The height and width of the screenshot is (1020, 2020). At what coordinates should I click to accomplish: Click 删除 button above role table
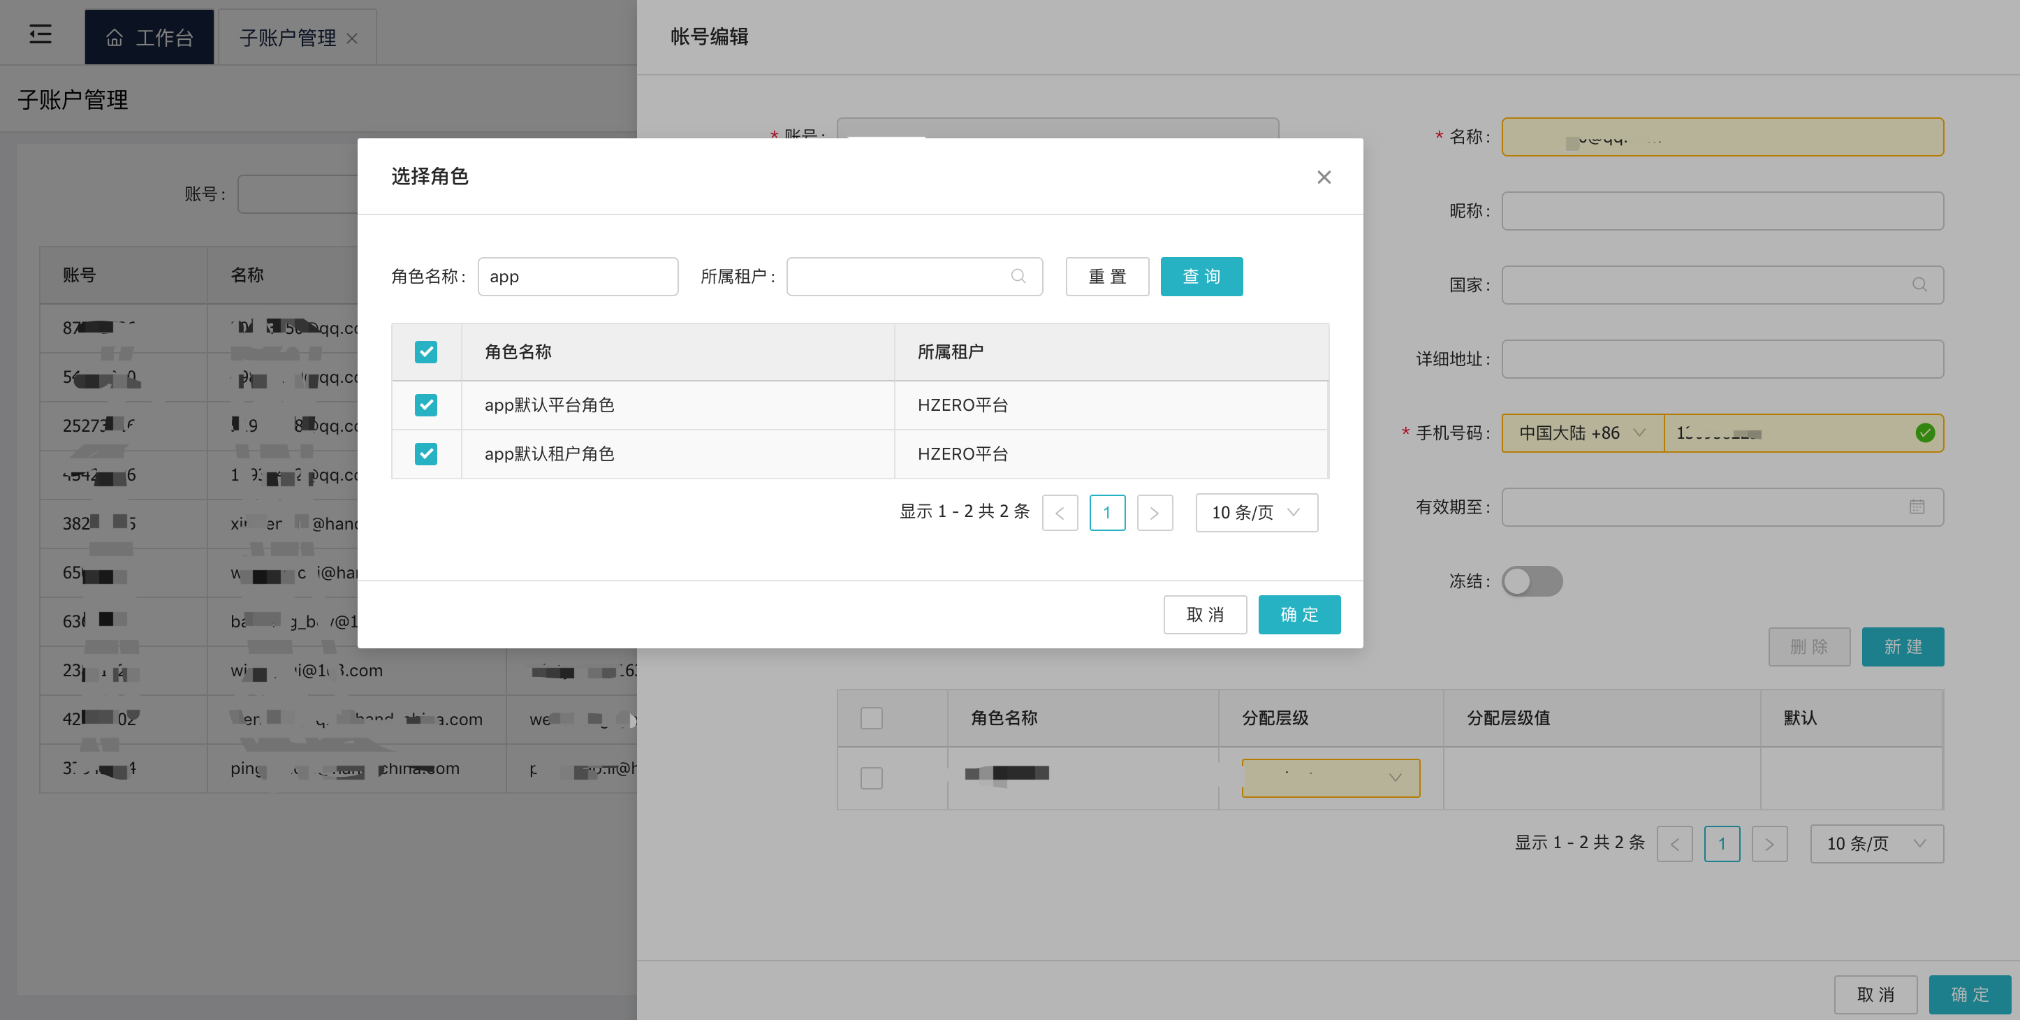[1809, 646]
